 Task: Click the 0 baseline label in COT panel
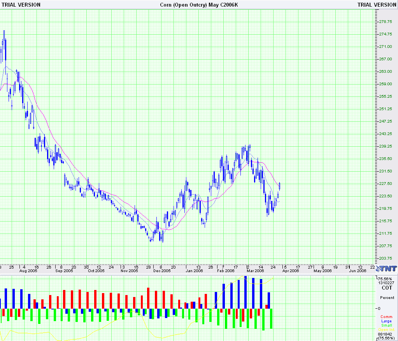[379, 309]
